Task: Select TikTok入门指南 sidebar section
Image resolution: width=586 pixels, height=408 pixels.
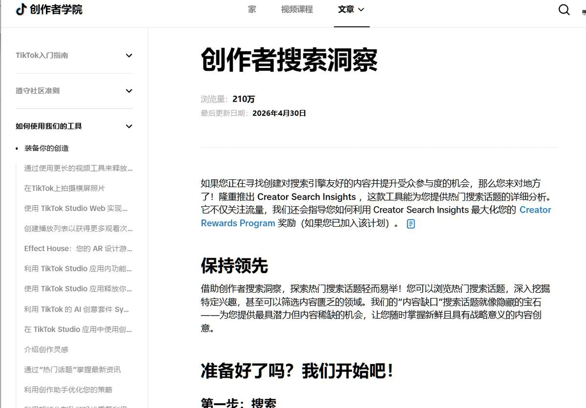Action: coord(42,56)
